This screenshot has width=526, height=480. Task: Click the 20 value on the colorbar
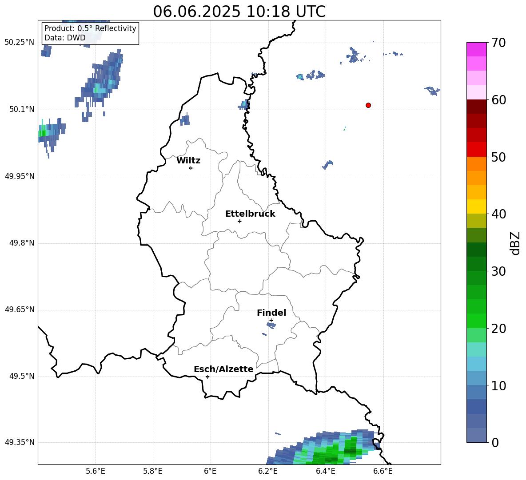[x=498, y=329]
